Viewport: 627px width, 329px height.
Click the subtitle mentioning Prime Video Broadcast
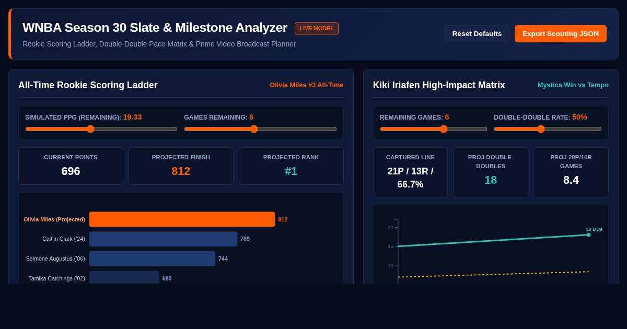click(x=159, y=44)
